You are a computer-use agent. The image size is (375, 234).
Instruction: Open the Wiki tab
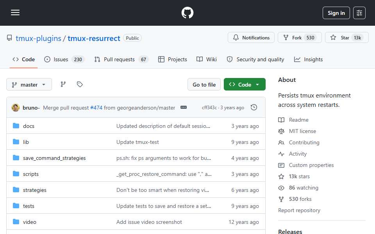207,59
